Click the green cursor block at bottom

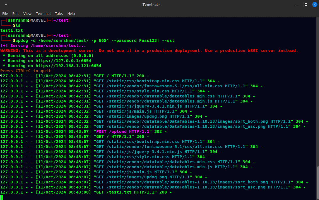click(x=2, y=197)
